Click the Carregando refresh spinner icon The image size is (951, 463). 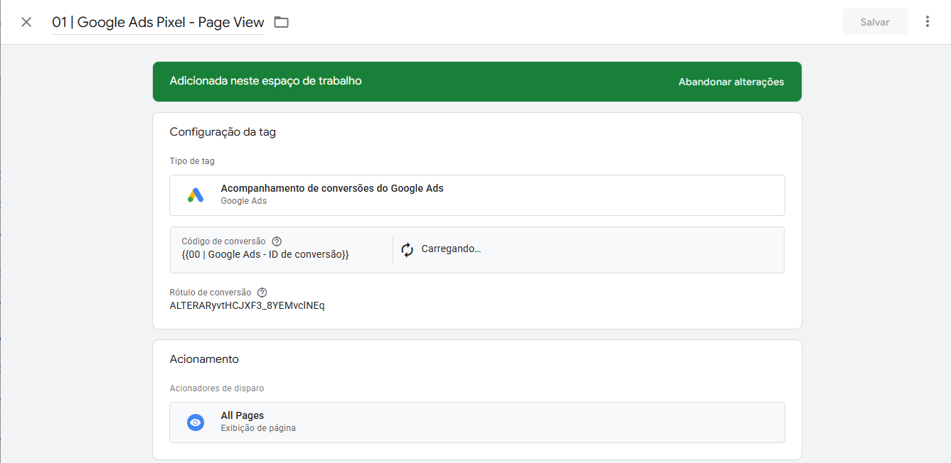tap(407, 250)
